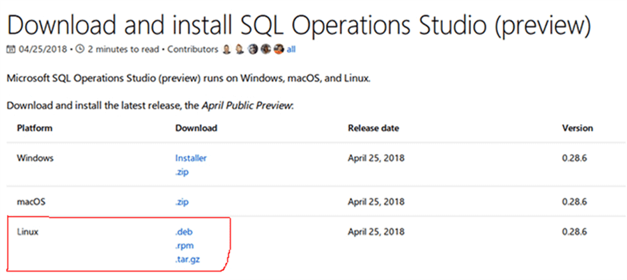
Task: Download the Windows .zip package
Action: [x=182, y=171]
